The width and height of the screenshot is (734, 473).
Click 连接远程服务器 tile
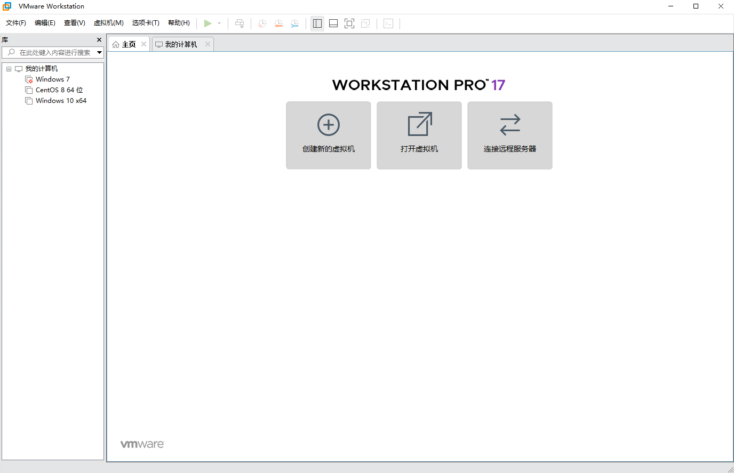(x=510, y=135)
